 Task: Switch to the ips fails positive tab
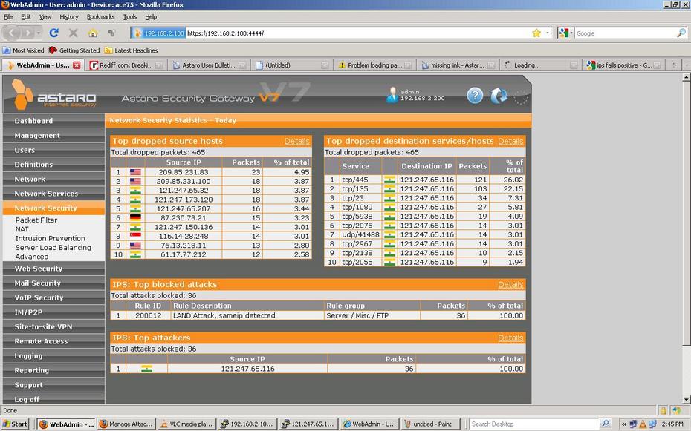pyautogui.click(x=623, y=65)
